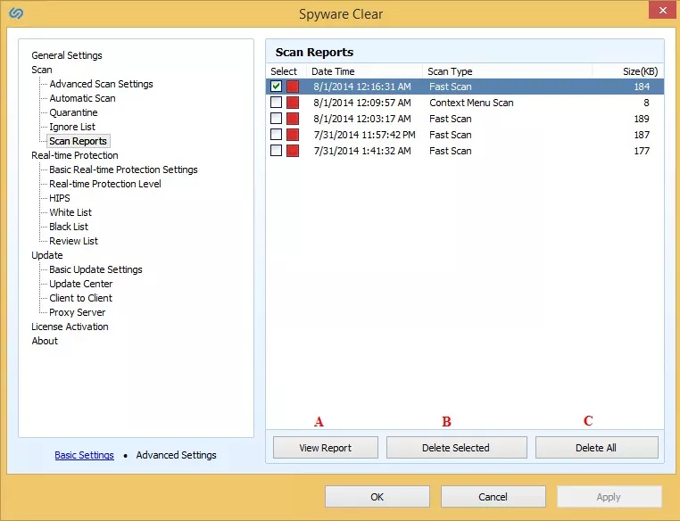Screen dimensions: 680x521
Task: Open Advanced Scan Settings
Action: coord(101,84)
